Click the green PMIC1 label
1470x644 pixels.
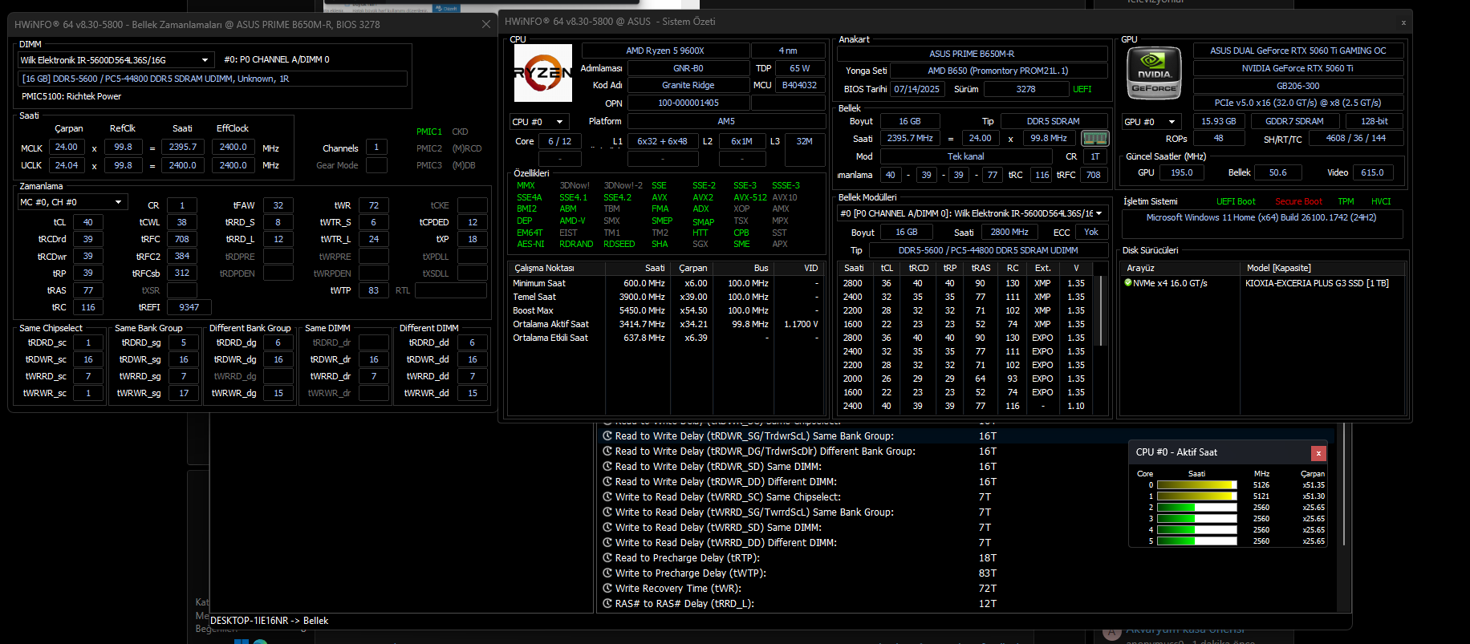429,132
